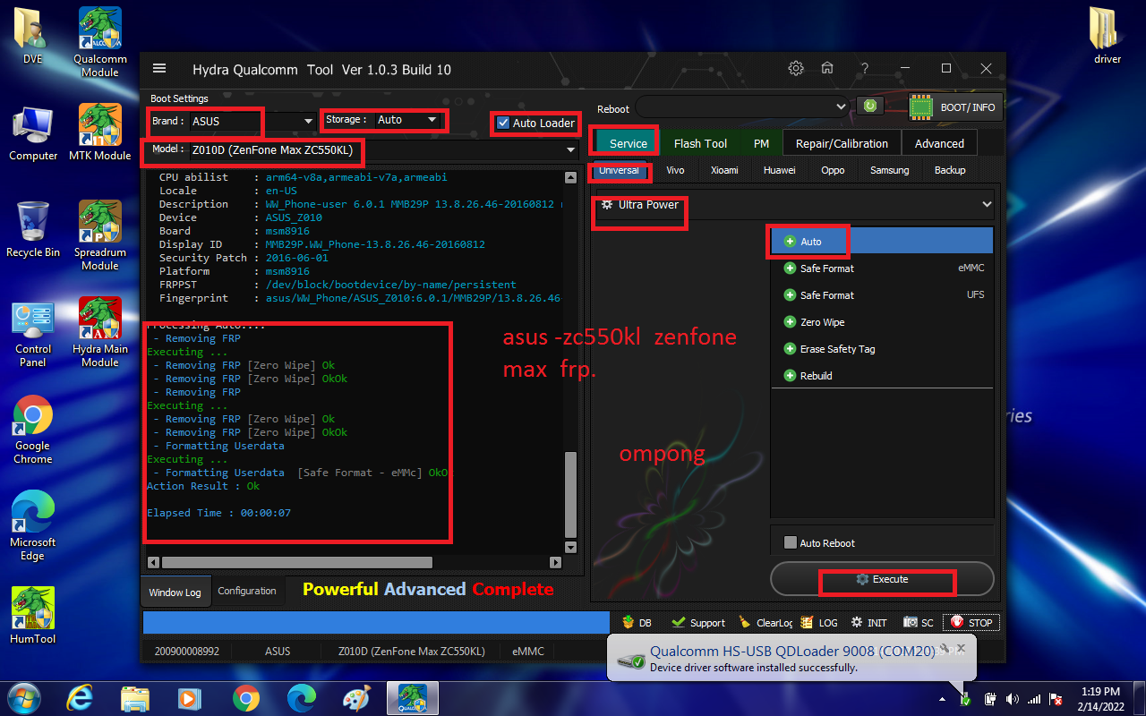1146x716 pixels.
Task: Select the Zero Wipe option
Action: [882, 322]
